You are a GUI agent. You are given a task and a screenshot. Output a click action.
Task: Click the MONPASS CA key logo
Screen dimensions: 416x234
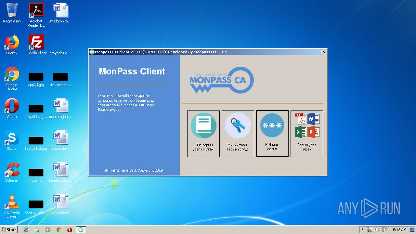pyautogui.click(x=222, y=80)
